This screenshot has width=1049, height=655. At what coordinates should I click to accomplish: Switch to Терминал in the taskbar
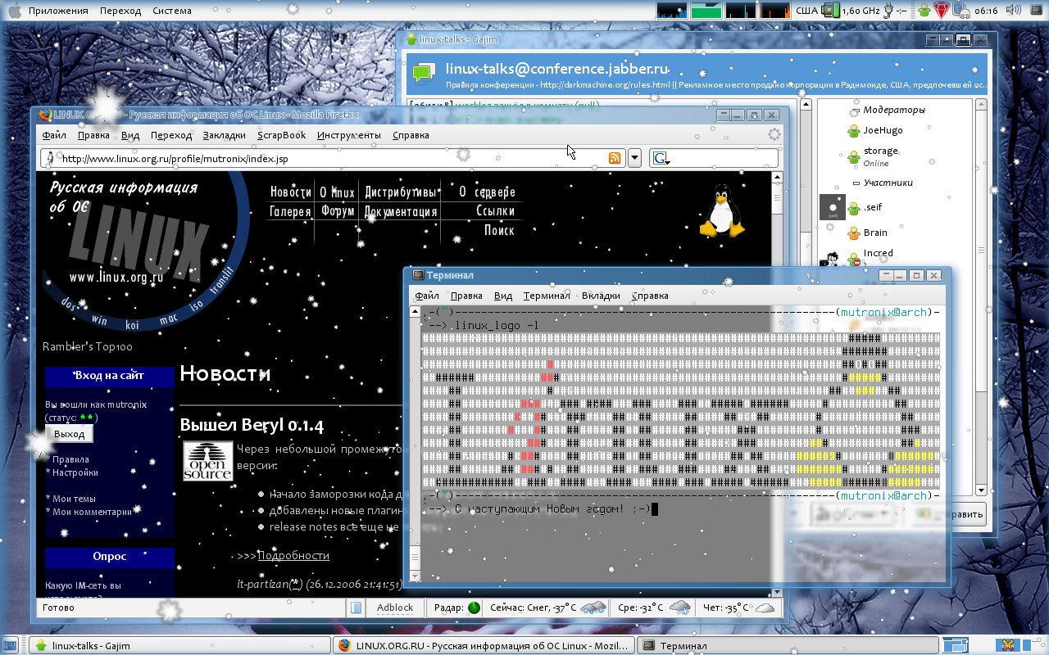click(683, 645)
